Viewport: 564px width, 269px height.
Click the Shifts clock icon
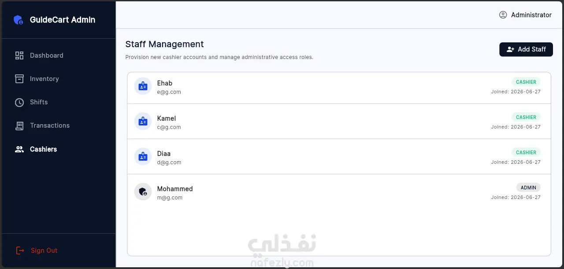coord(19,102)
